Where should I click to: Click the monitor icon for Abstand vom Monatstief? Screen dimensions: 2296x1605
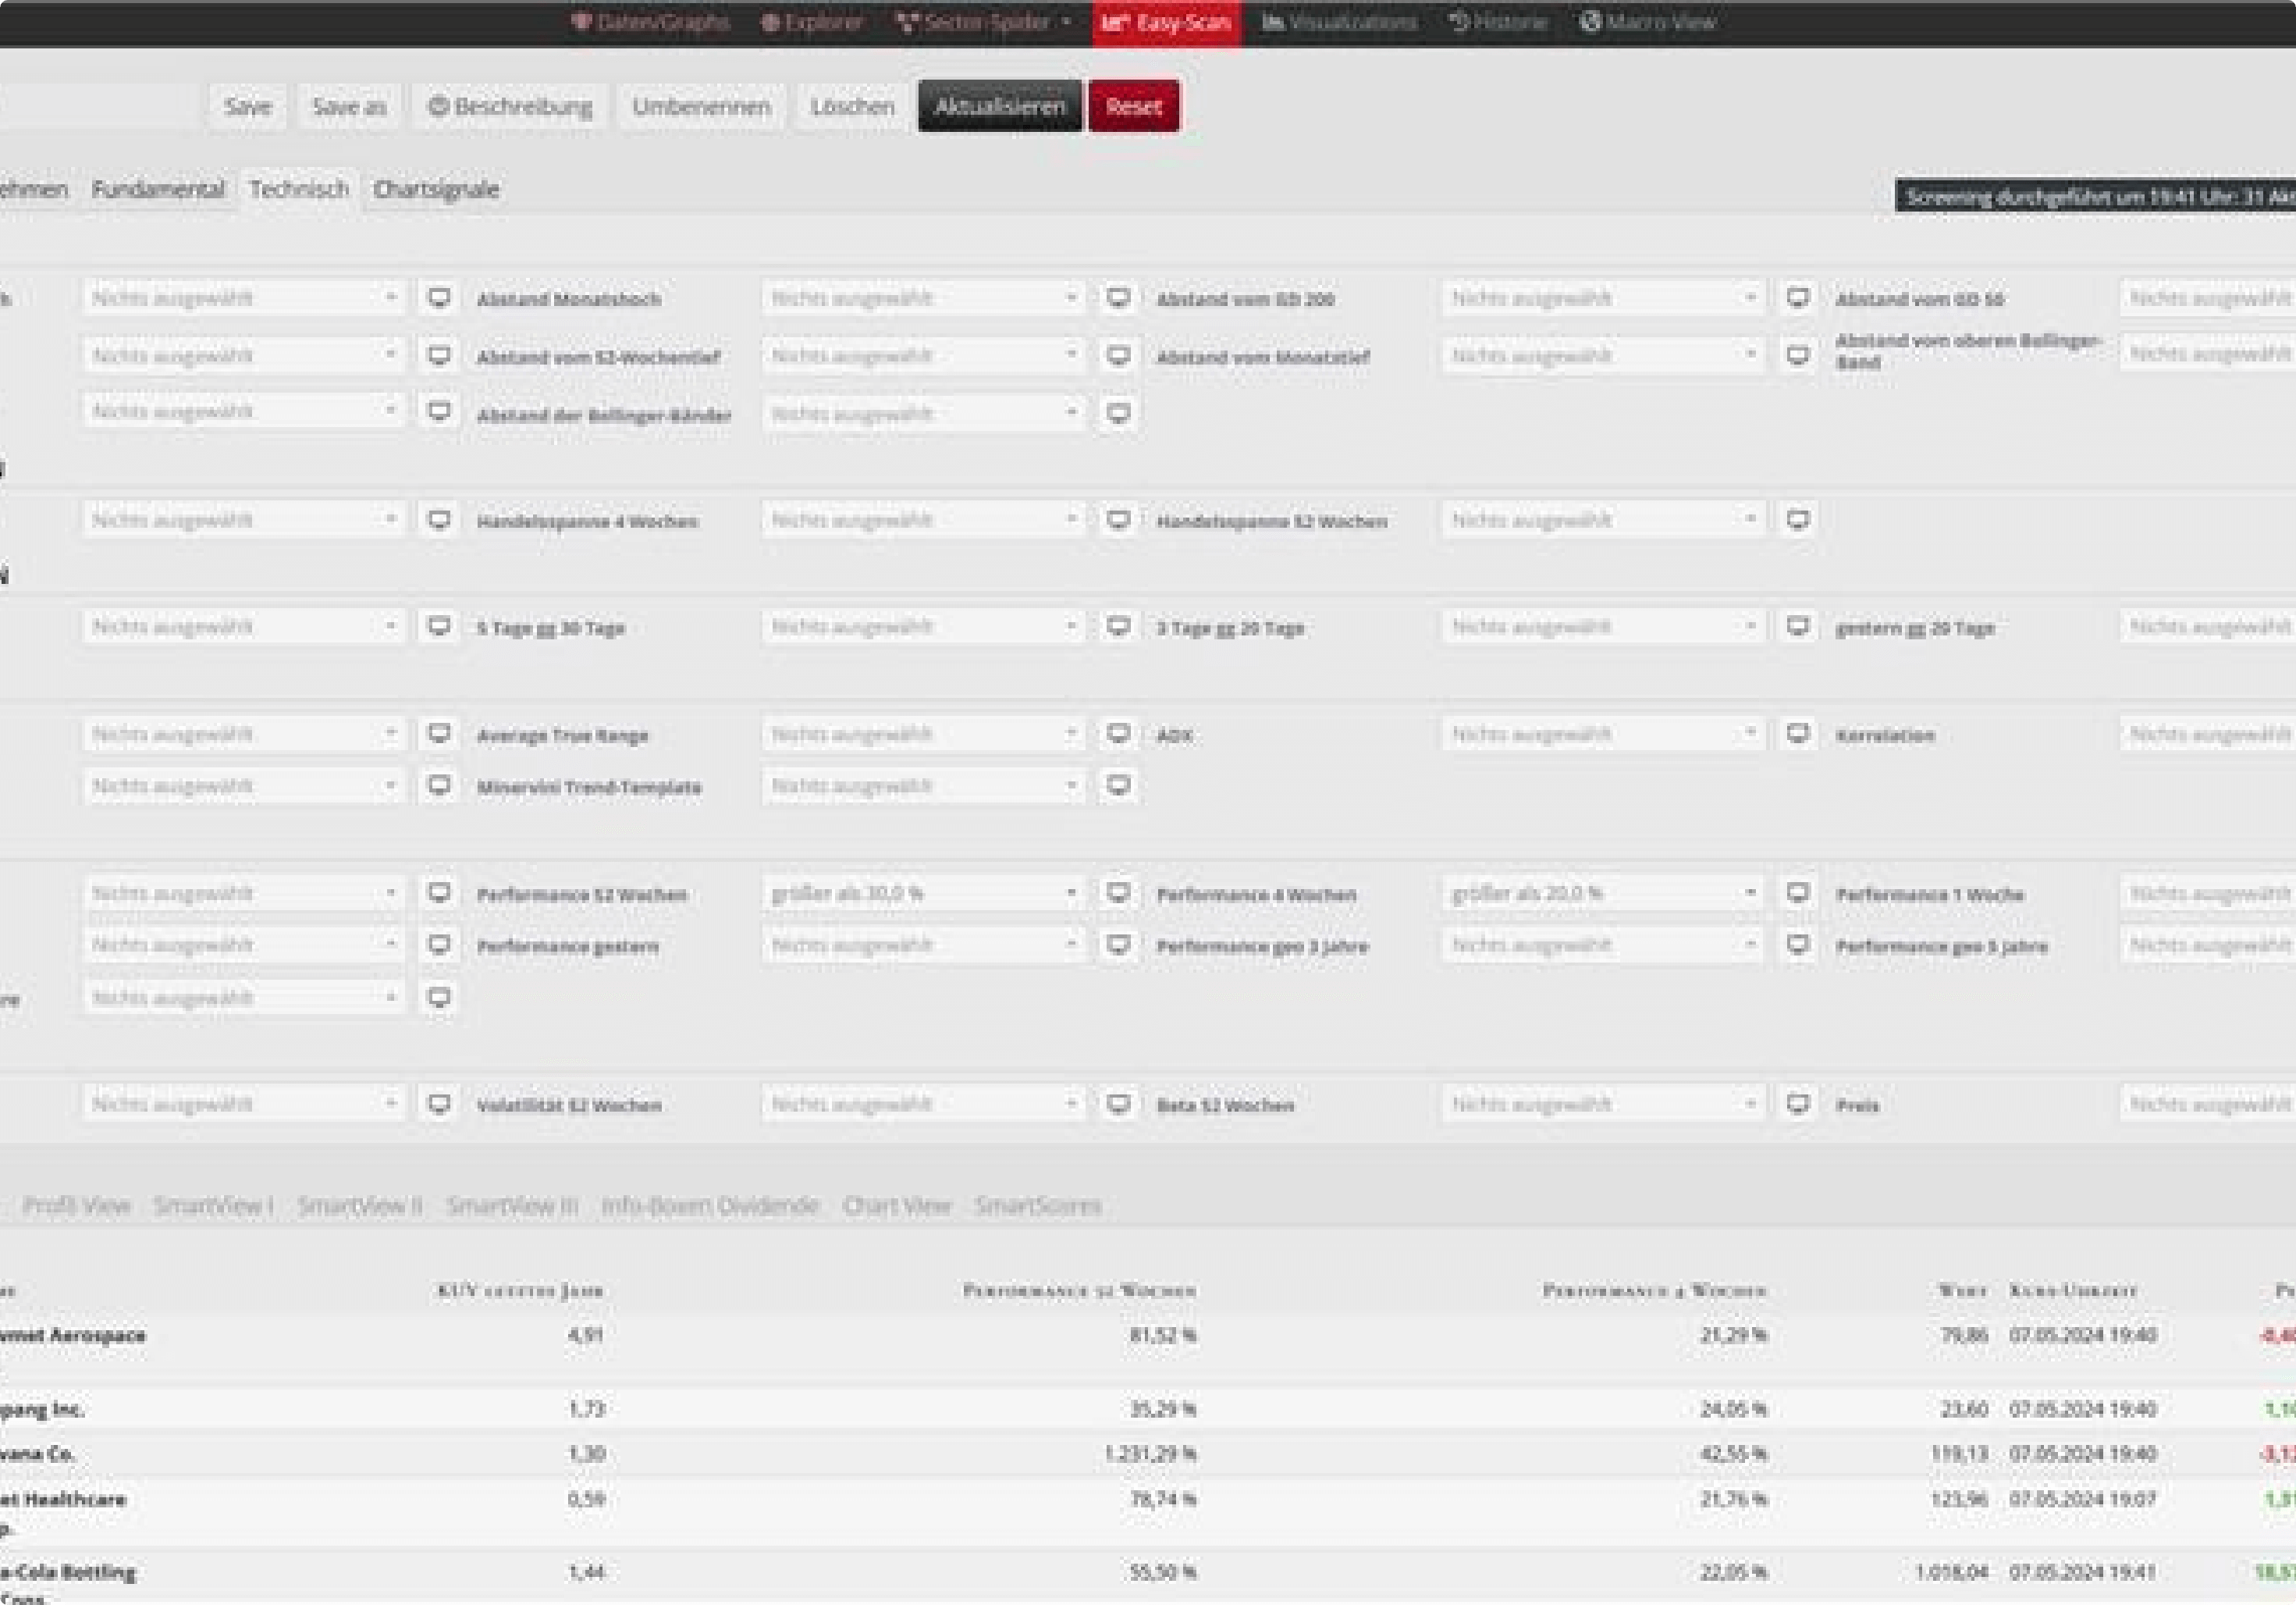point(1797,356)
